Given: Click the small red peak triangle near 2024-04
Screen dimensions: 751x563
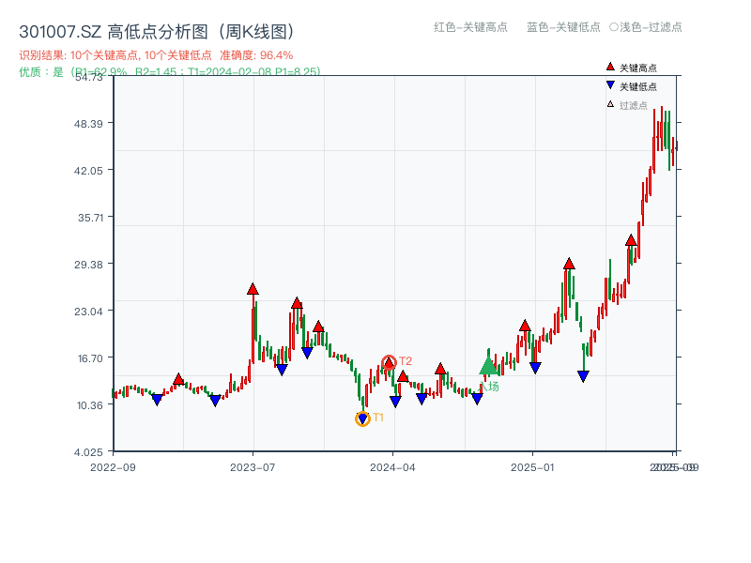Looking at the screenshot, I should click(403, 375).
